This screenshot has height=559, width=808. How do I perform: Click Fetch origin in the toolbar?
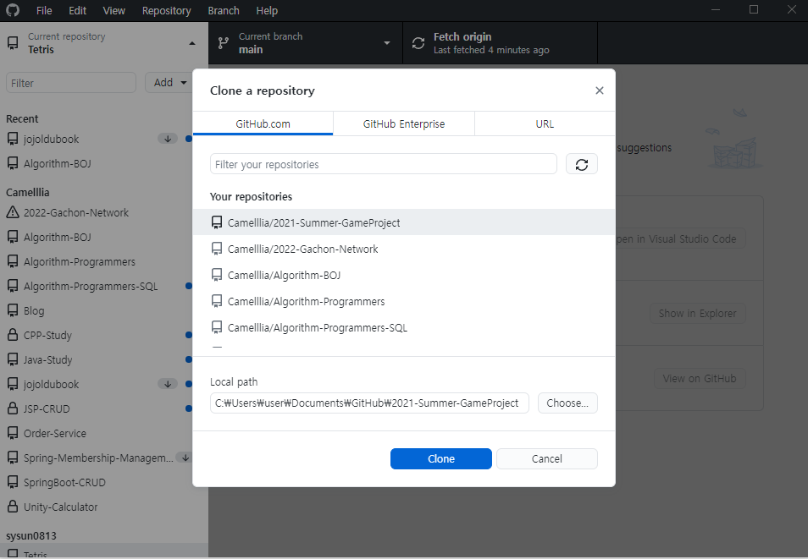point(500,43)
